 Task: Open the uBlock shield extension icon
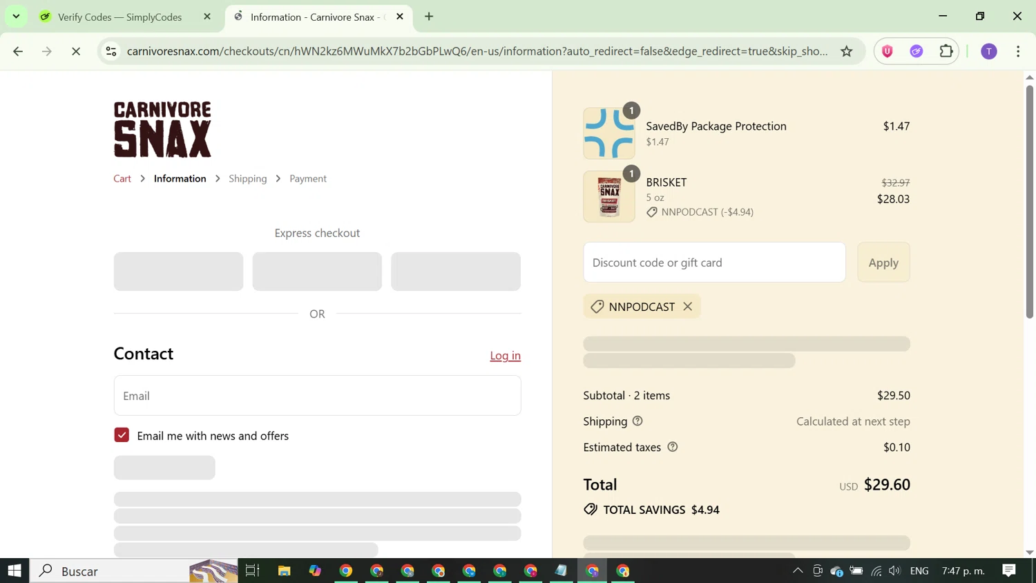tap(888, 51)
